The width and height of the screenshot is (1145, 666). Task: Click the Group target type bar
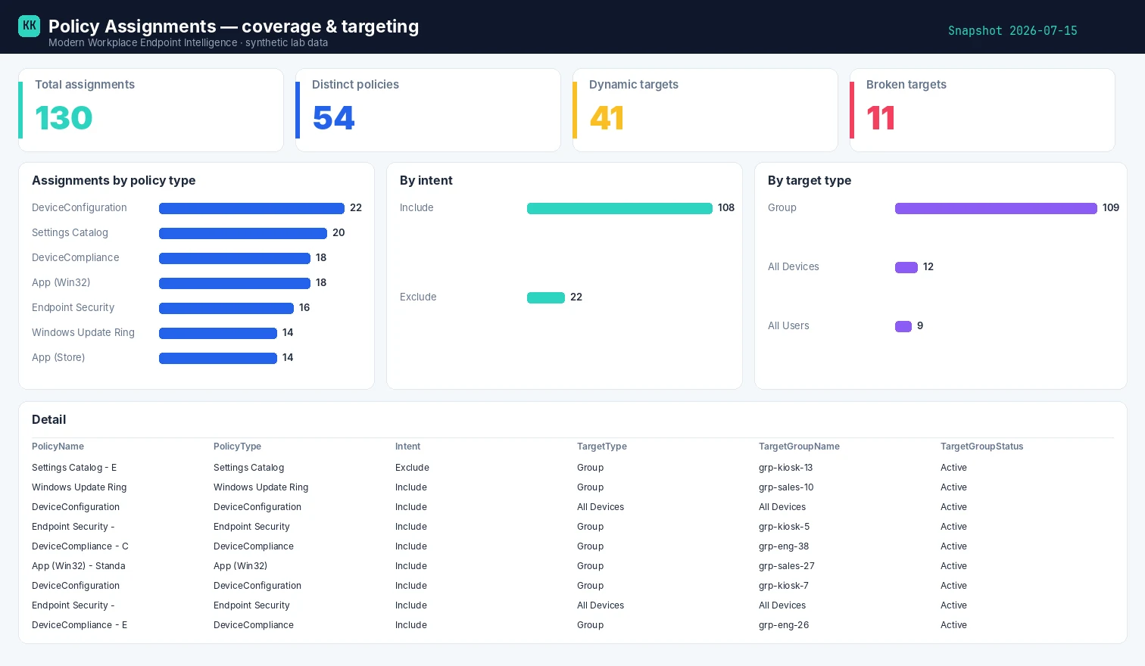click(996, 208)
